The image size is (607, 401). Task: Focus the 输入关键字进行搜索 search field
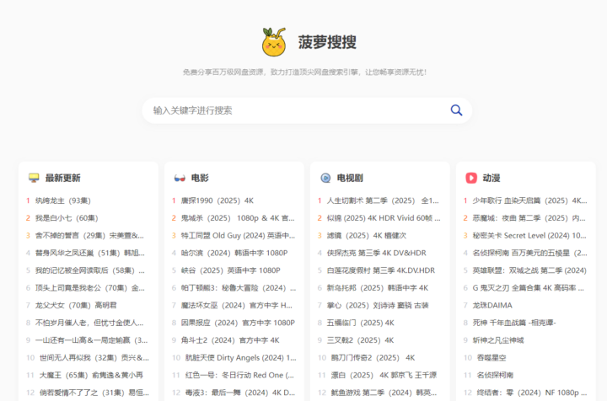tap(307, 110)
